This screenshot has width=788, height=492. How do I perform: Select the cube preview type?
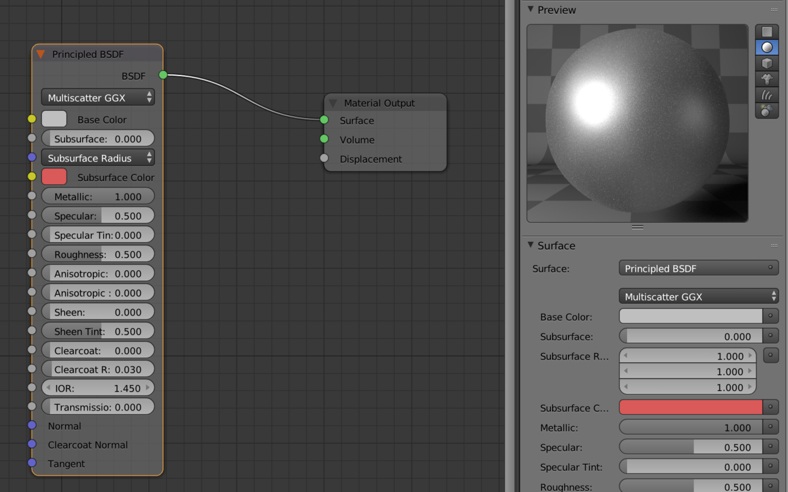(x=766, y=63)
